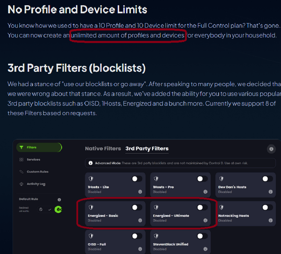The width and height of the screenshot is (281, 254).
Task: Click Disabled status under OISD - Full
Action: click(x=95, y=249)
